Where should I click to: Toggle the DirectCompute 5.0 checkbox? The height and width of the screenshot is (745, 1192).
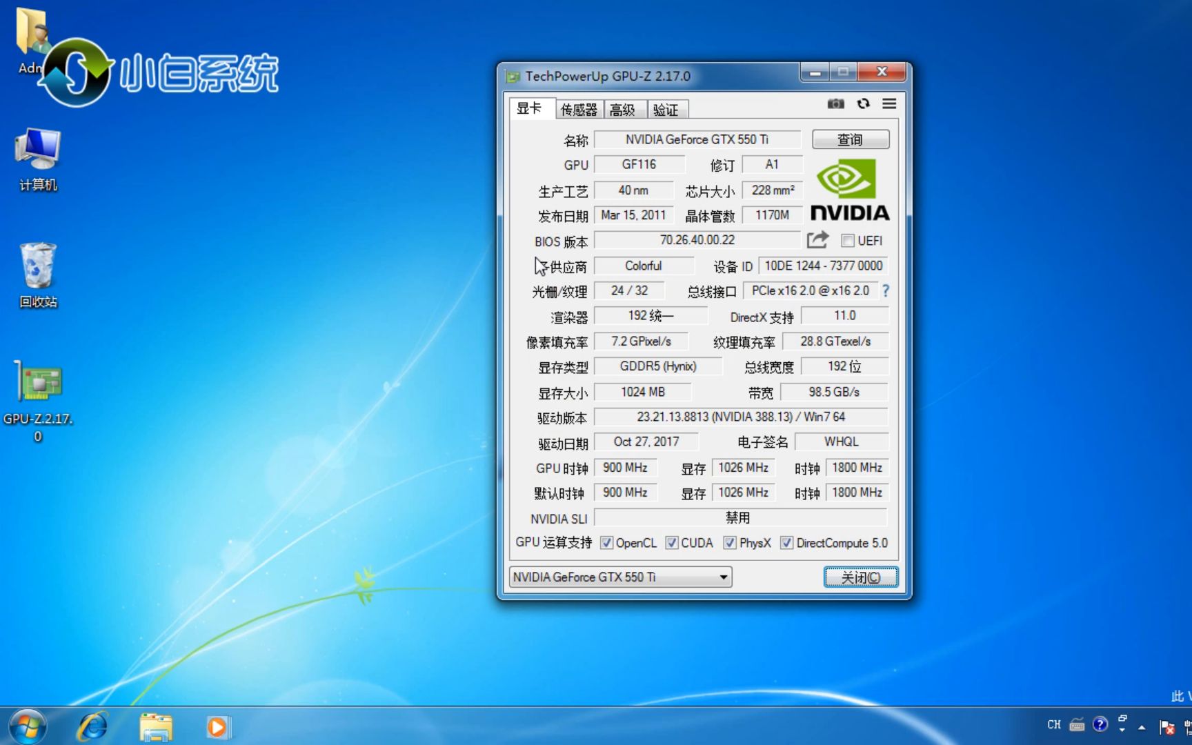(x=786, y=543)
